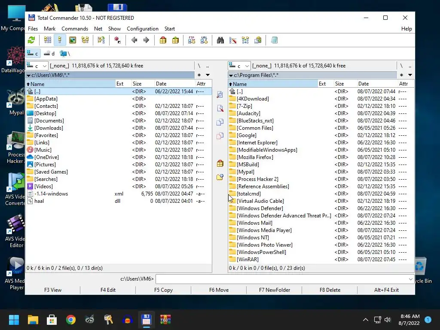This screenshot has width=440, height=330.
Task: Click the Pack files toolbar icon
Action: (163, 40)
